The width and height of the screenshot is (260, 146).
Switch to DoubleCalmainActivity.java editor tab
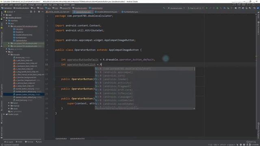[107, 12]
